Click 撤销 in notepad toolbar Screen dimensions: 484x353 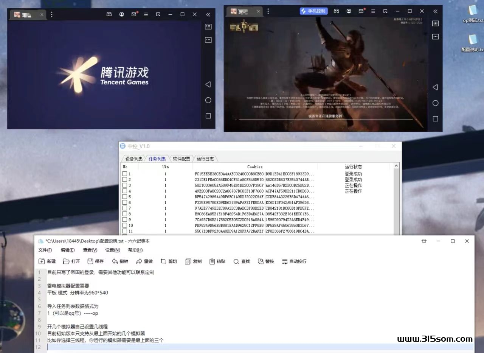pos(120,261)
